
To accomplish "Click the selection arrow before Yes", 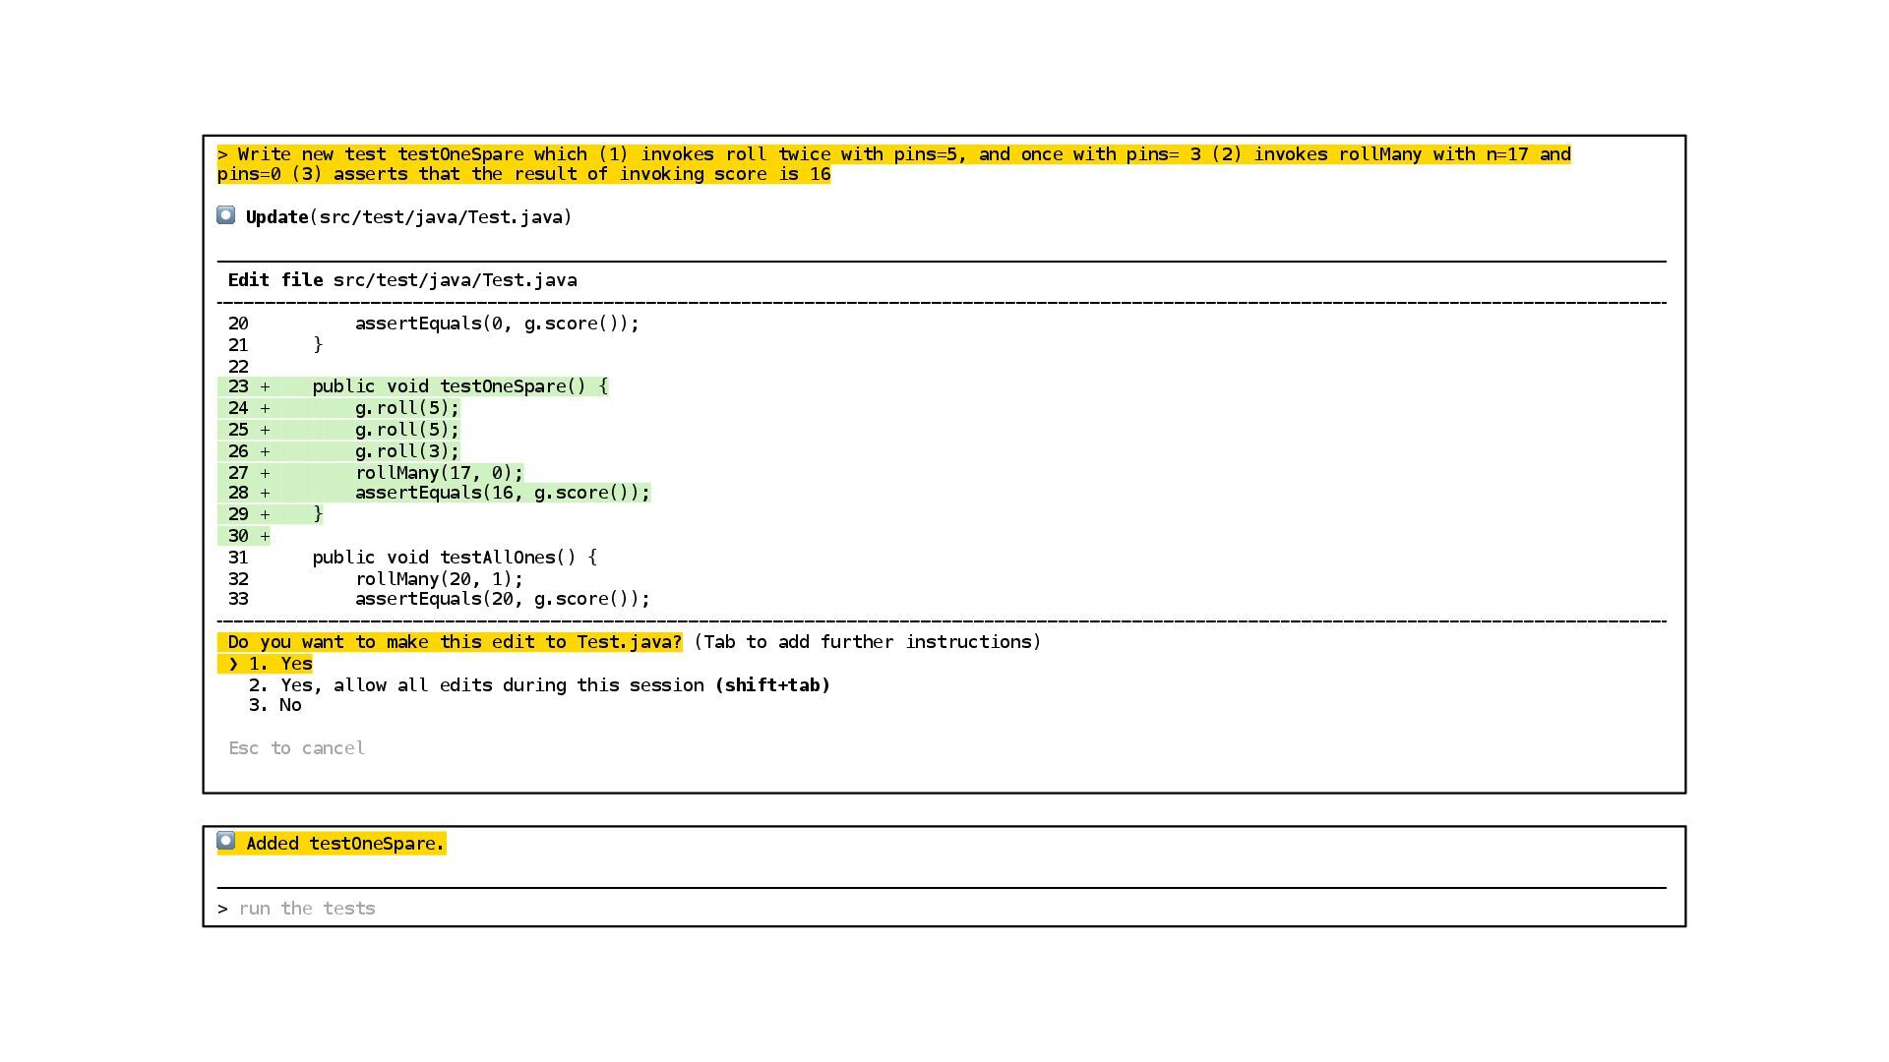I will [x=233, y=664].
